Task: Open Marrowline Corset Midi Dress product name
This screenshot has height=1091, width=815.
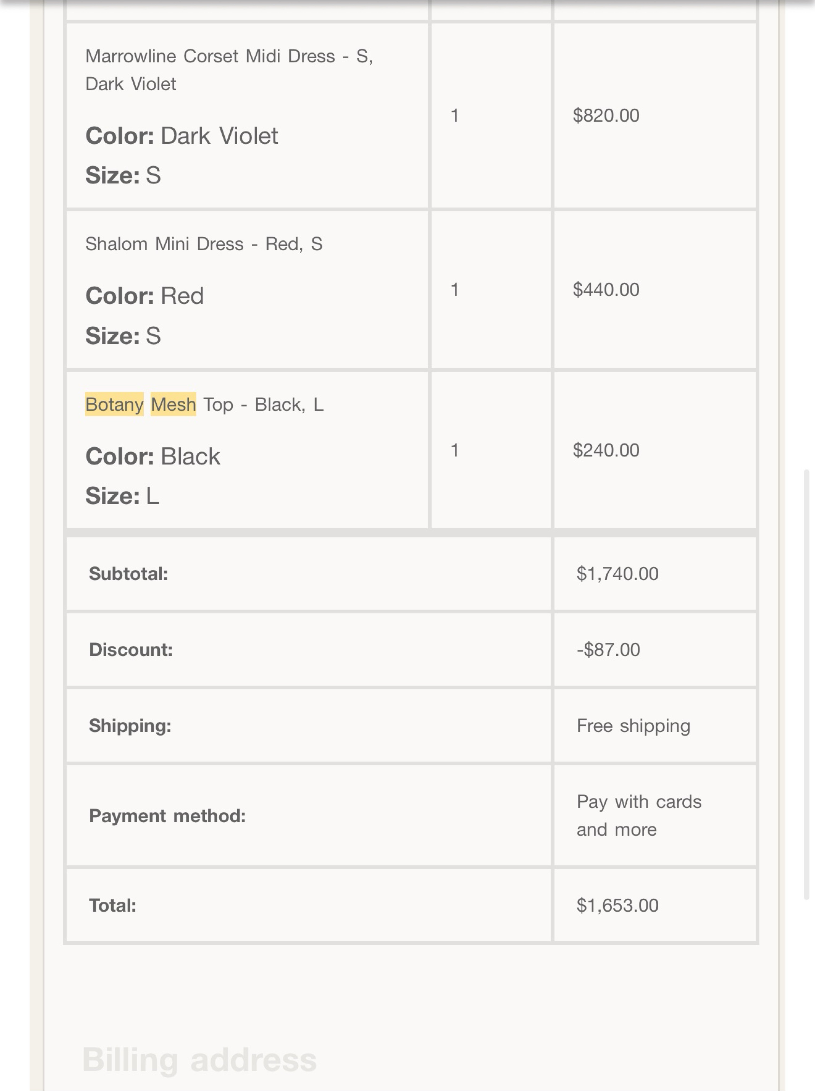Action: 229,70
